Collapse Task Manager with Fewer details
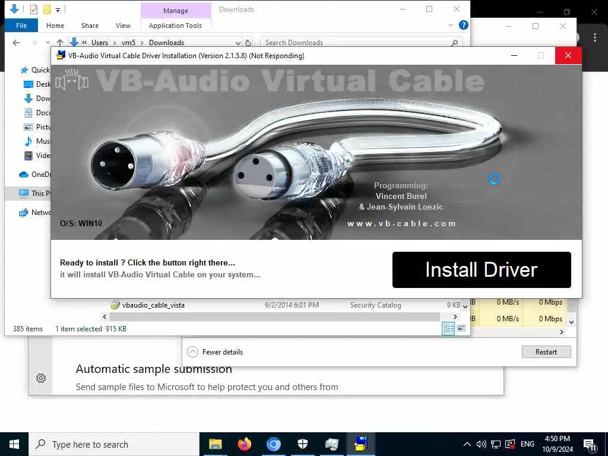Viewport: 608px width, 456px height. tap(215, 352)
